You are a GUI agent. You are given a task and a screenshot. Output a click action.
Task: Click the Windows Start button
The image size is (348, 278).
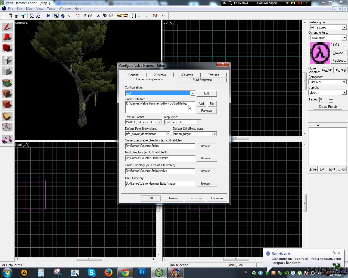[x=7, y=272]
